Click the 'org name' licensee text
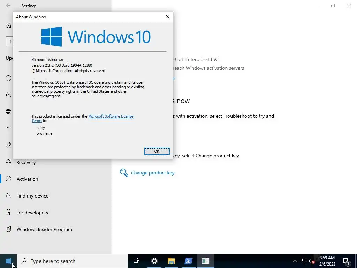The width and height of the screenshot is (357, 268). point(45,133)
